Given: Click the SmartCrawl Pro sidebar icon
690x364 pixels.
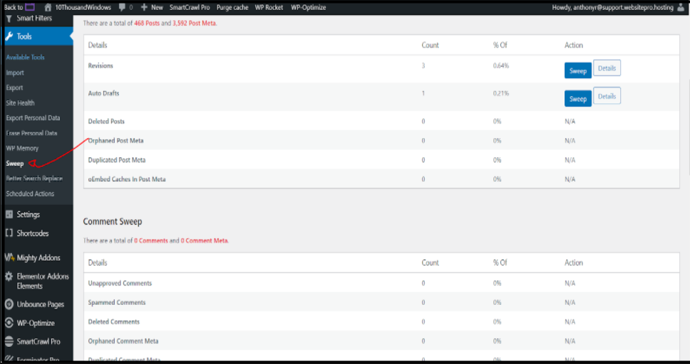Looking at the screenshot, I should click(x=9, y=341).
